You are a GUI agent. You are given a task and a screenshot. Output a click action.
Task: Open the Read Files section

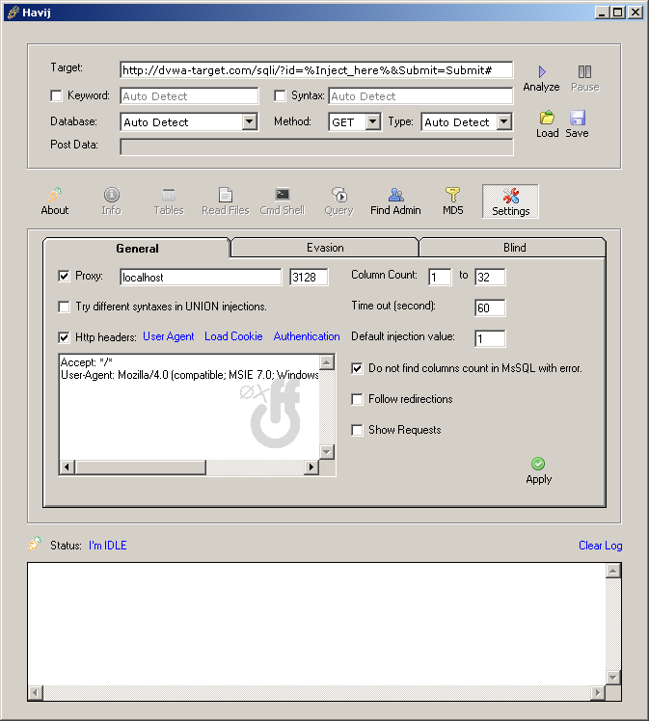coord(226,201)
